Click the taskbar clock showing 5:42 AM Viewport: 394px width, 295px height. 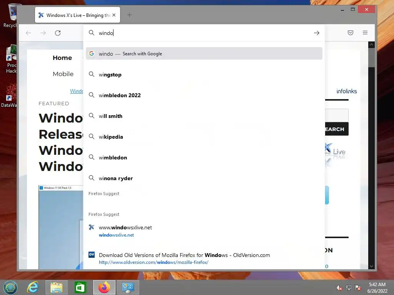[x=377, y=288]
